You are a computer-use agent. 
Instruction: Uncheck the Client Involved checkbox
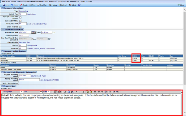pyautogui.click(x=20, y=27)
